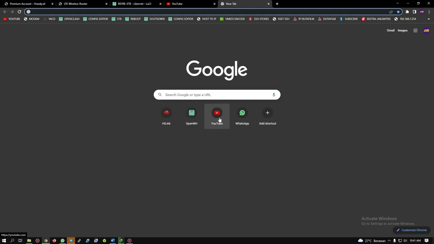The width and height of the screenshot is (434, 244).
Task: Open the YouTube shortcut tile
Action: point(217,116)
